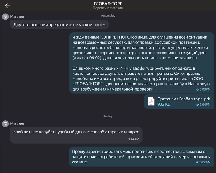This screenshot has width=216, height=173.
Task: Click read checkmarks on the 6:03PM message
Action: (197, 89)
